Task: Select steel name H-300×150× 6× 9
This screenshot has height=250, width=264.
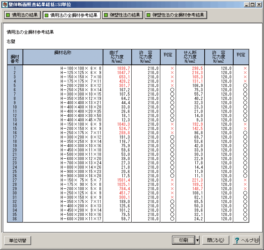Action: 81,197
